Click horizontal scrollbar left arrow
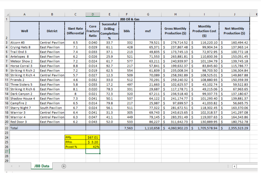 [x=234, y=166]
